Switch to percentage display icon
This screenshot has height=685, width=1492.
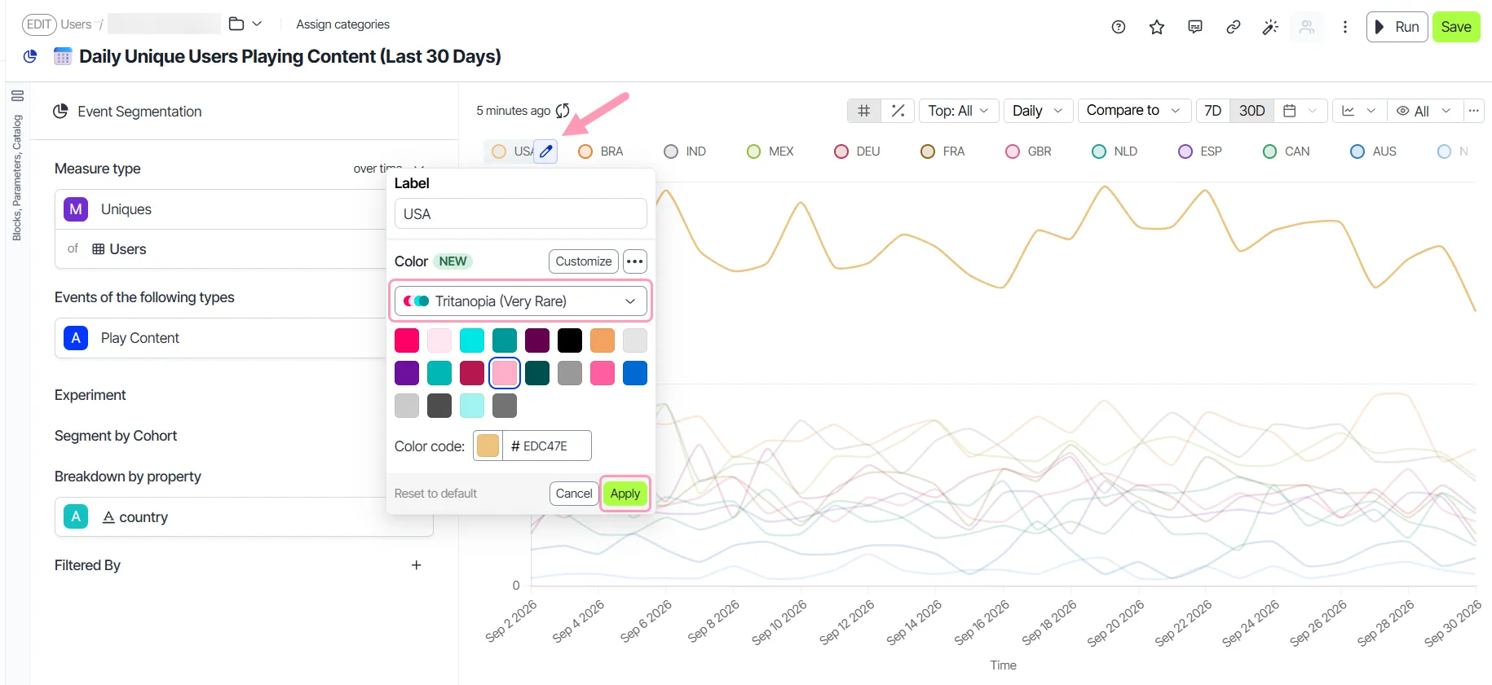(898, 111)
